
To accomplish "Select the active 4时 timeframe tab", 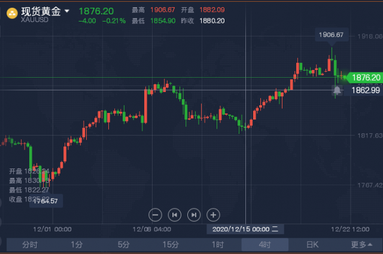I will 265,244.
